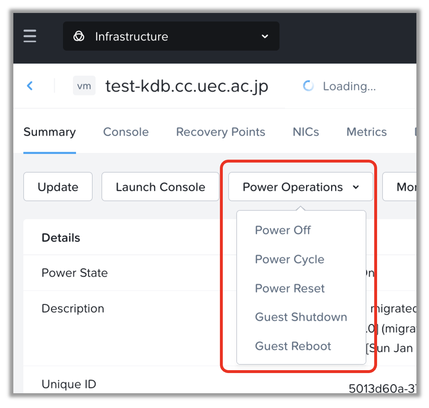Open the hamburger navigation menu
This screenshot has height=408, width=429.
[30, 36]
